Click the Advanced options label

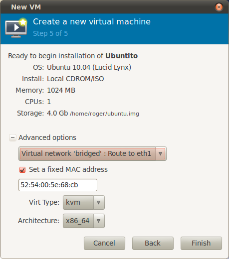[x=47, y=137]
